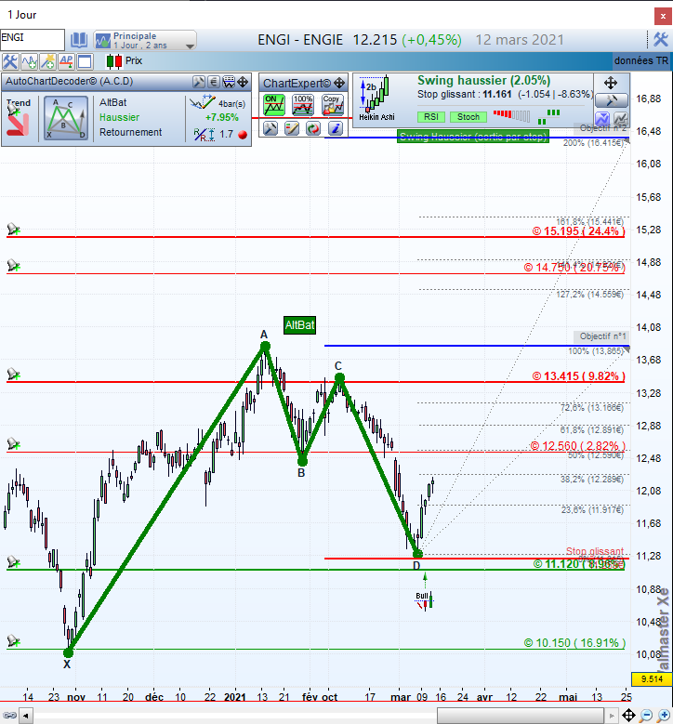Grab the AutoChartDecoder move handle
The image size is (673, 724).
pyautogui.click(x=243, y=82)
